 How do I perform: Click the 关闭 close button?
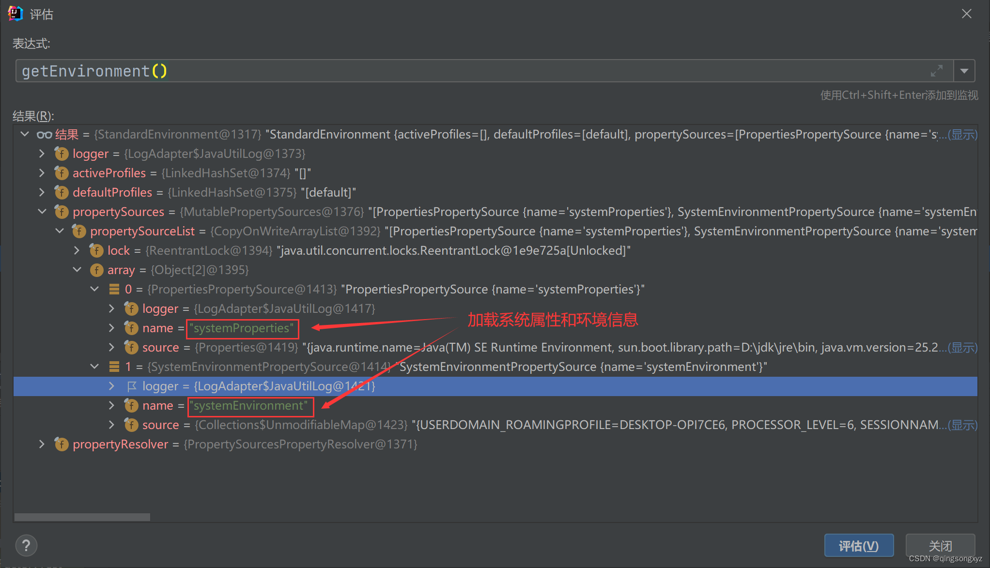pos(940,546)
